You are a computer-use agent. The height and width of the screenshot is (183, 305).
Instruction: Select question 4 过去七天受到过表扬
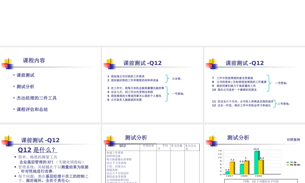click(130, 92)
